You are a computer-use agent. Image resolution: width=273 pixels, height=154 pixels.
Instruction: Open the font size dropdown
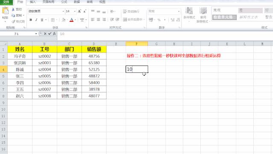[75, 12]
